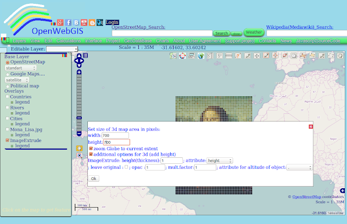Viewport: 347px width, 224px height.
Task: Select the hand pan tool at toolbar end
Action: coord(340,56)
